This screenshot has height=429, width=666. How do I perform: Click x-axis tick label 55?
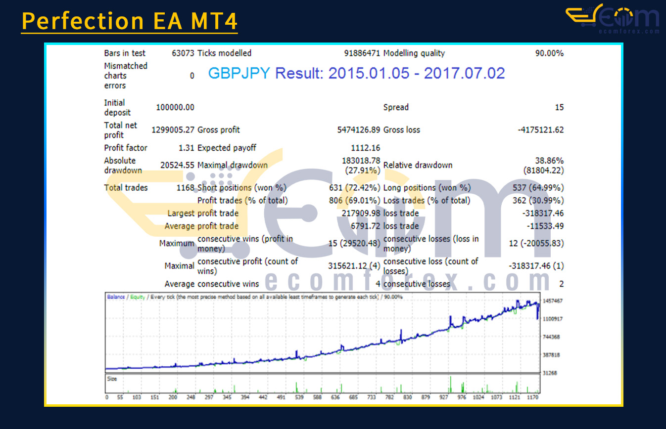(121, 397)
